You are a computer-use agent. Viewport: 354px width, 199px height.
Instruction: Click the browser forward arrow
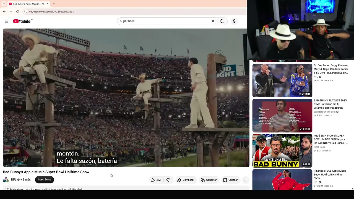pyautogui.click(x=11, y=12)
